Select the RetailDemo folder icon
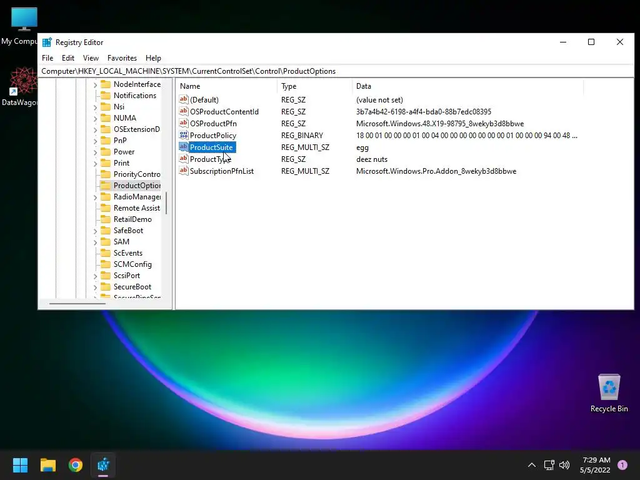The image size is (640, 480). pyautogui.click(x=106, y=219)
